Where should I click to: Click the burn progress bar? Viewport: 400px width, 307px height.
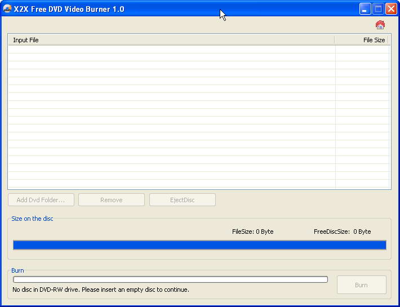170,279
